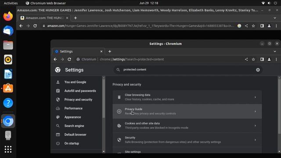
Task: Select the Settings tab
Action: point(78,51)
